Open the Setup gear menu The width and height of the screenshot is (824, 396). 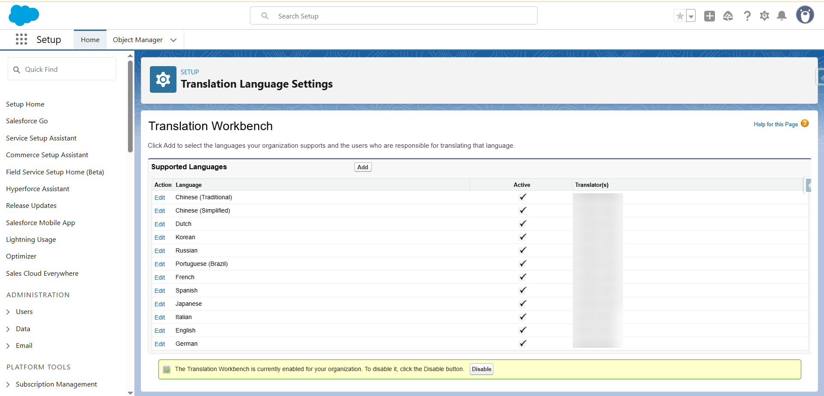[764, 16]
